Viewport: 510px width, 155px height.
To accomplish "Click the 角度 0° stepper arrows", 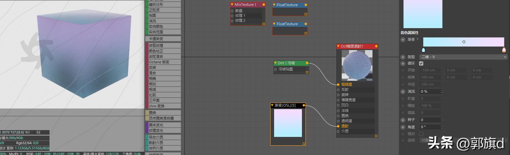I will [442, 127].
